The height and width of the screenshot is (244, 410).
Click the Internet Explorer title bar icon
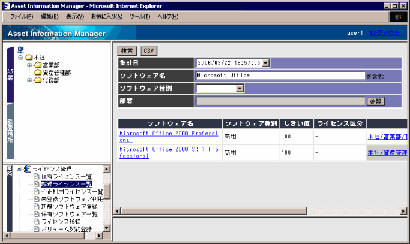pyautogui.click(x=6, y=6)
